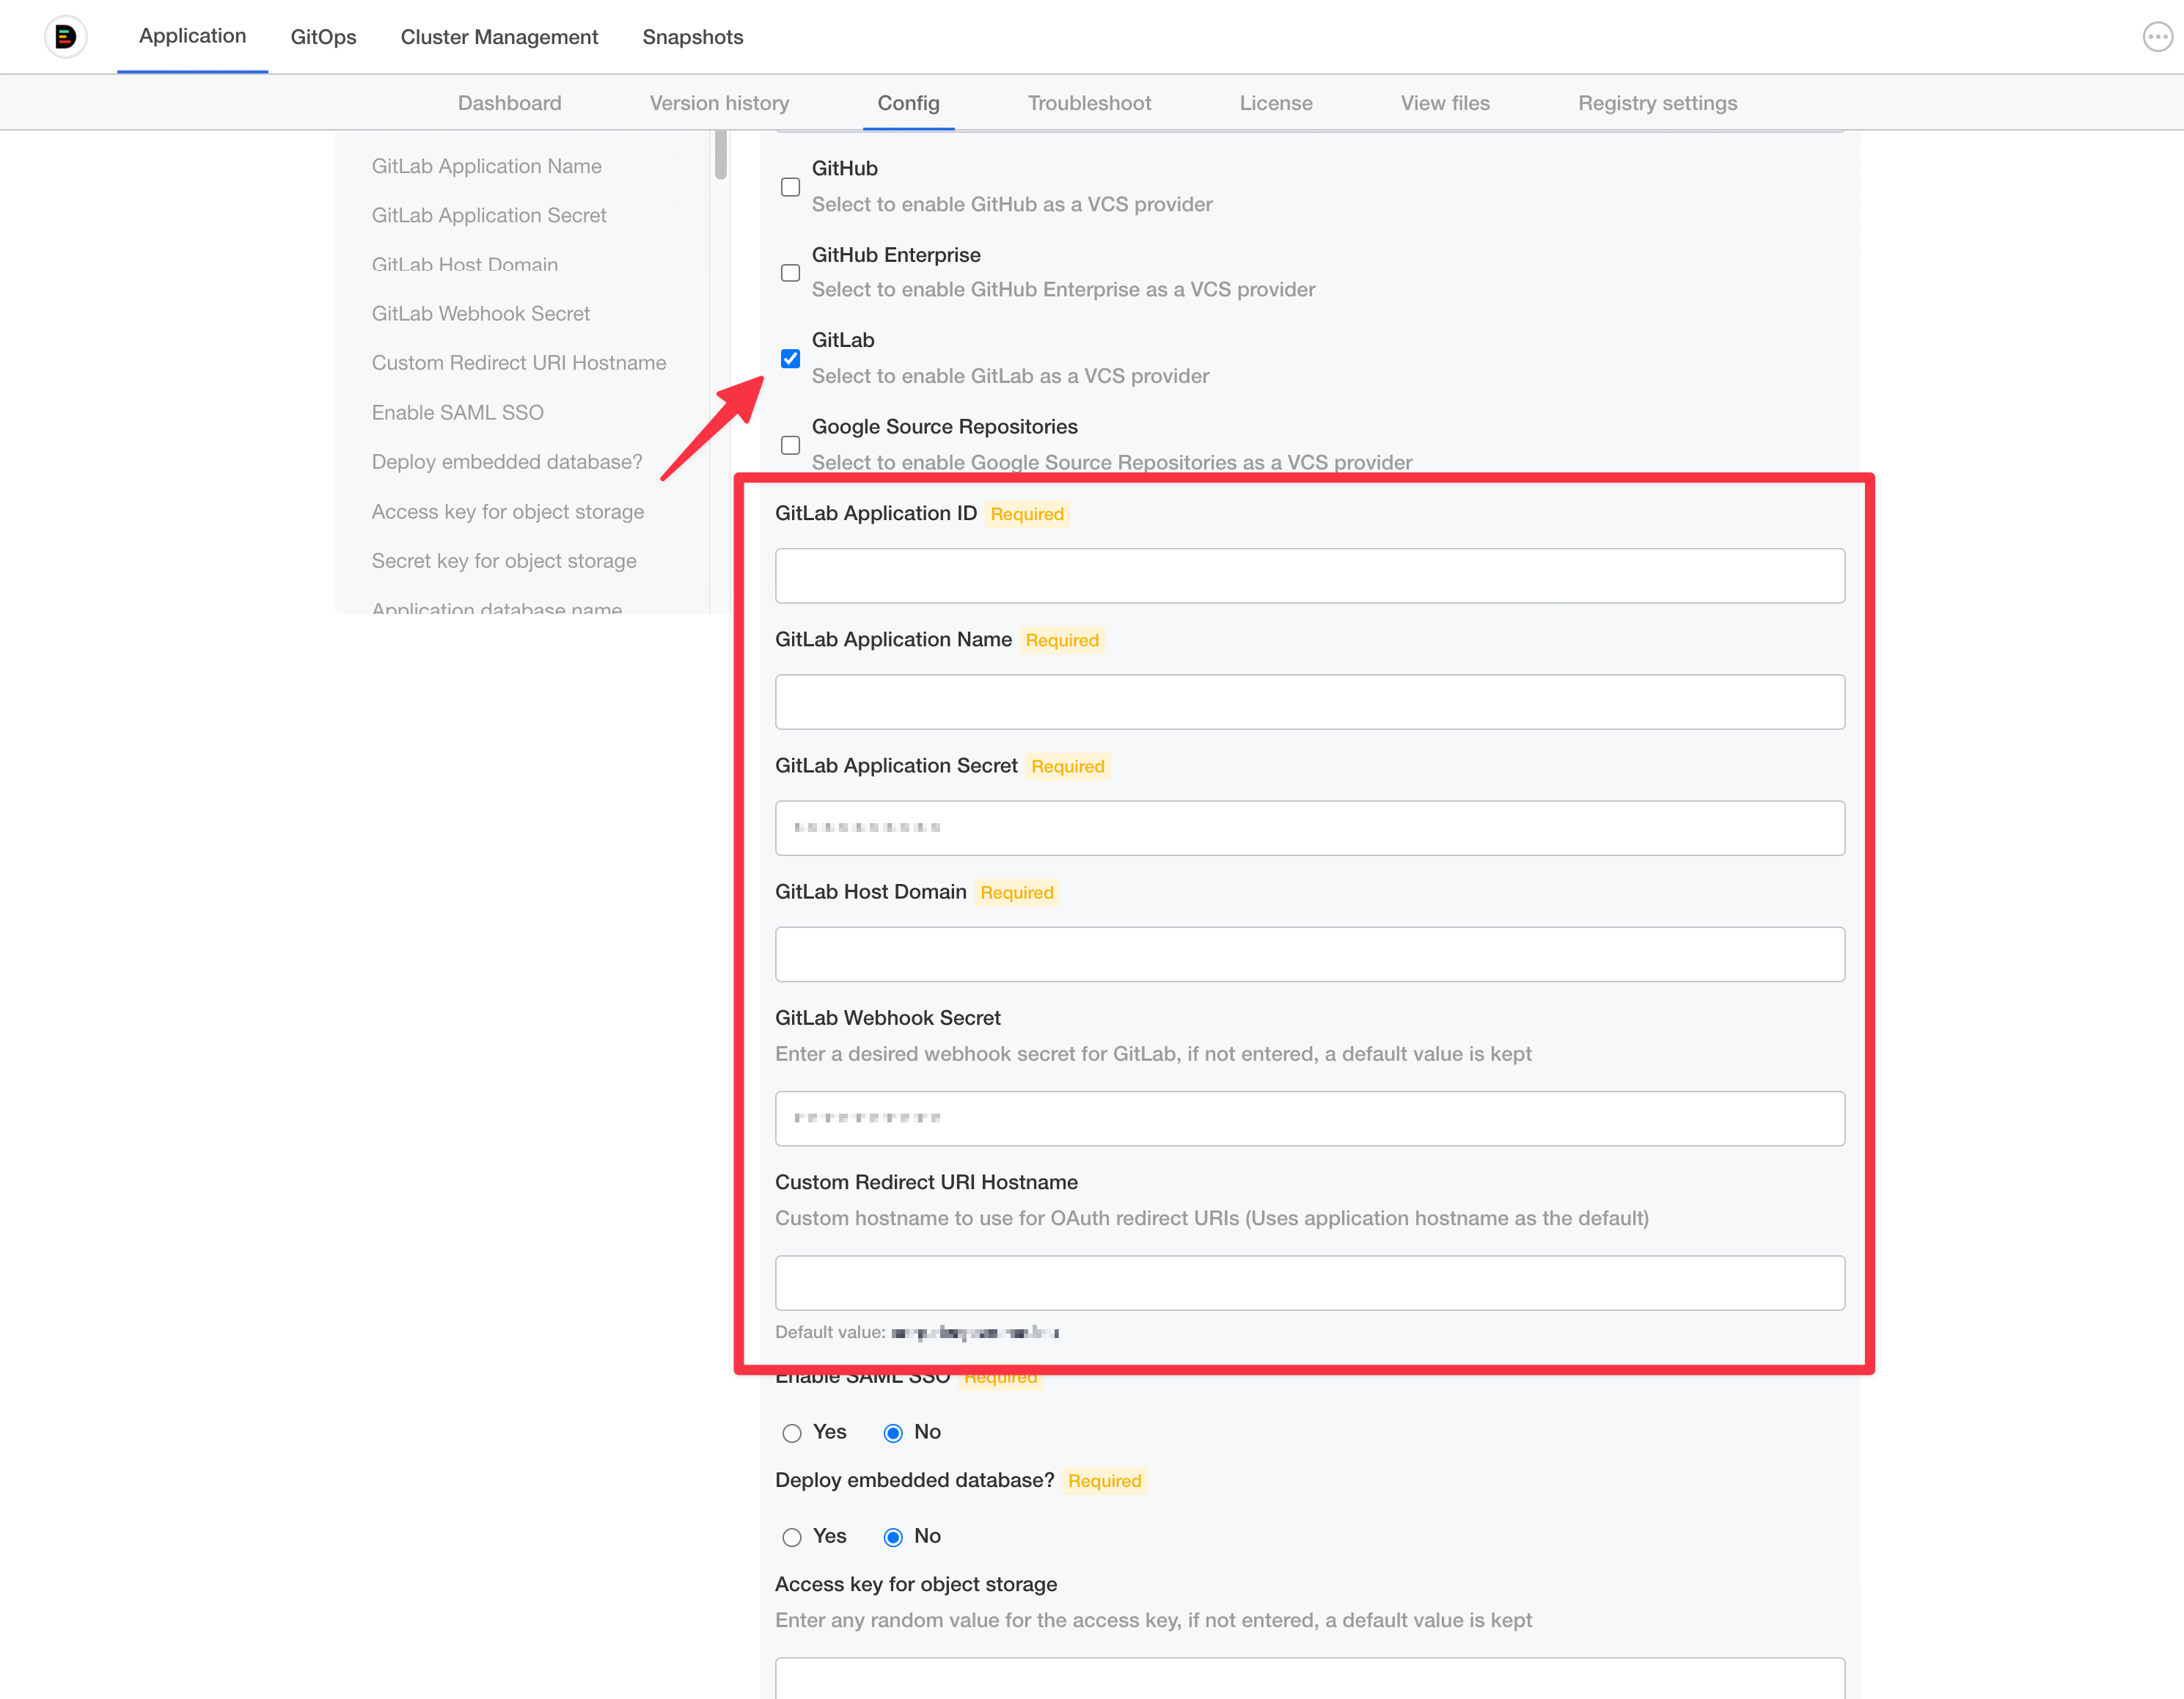The width and height of the screenshot is (2184, 1699).
Task: Focus the GitLab Host Domain input box
Action: 1310,954
